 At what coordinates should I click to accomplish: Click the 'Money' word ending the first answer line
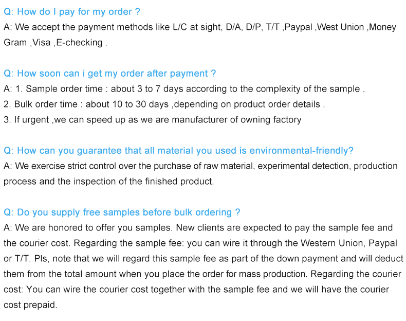tap(383, 27)
